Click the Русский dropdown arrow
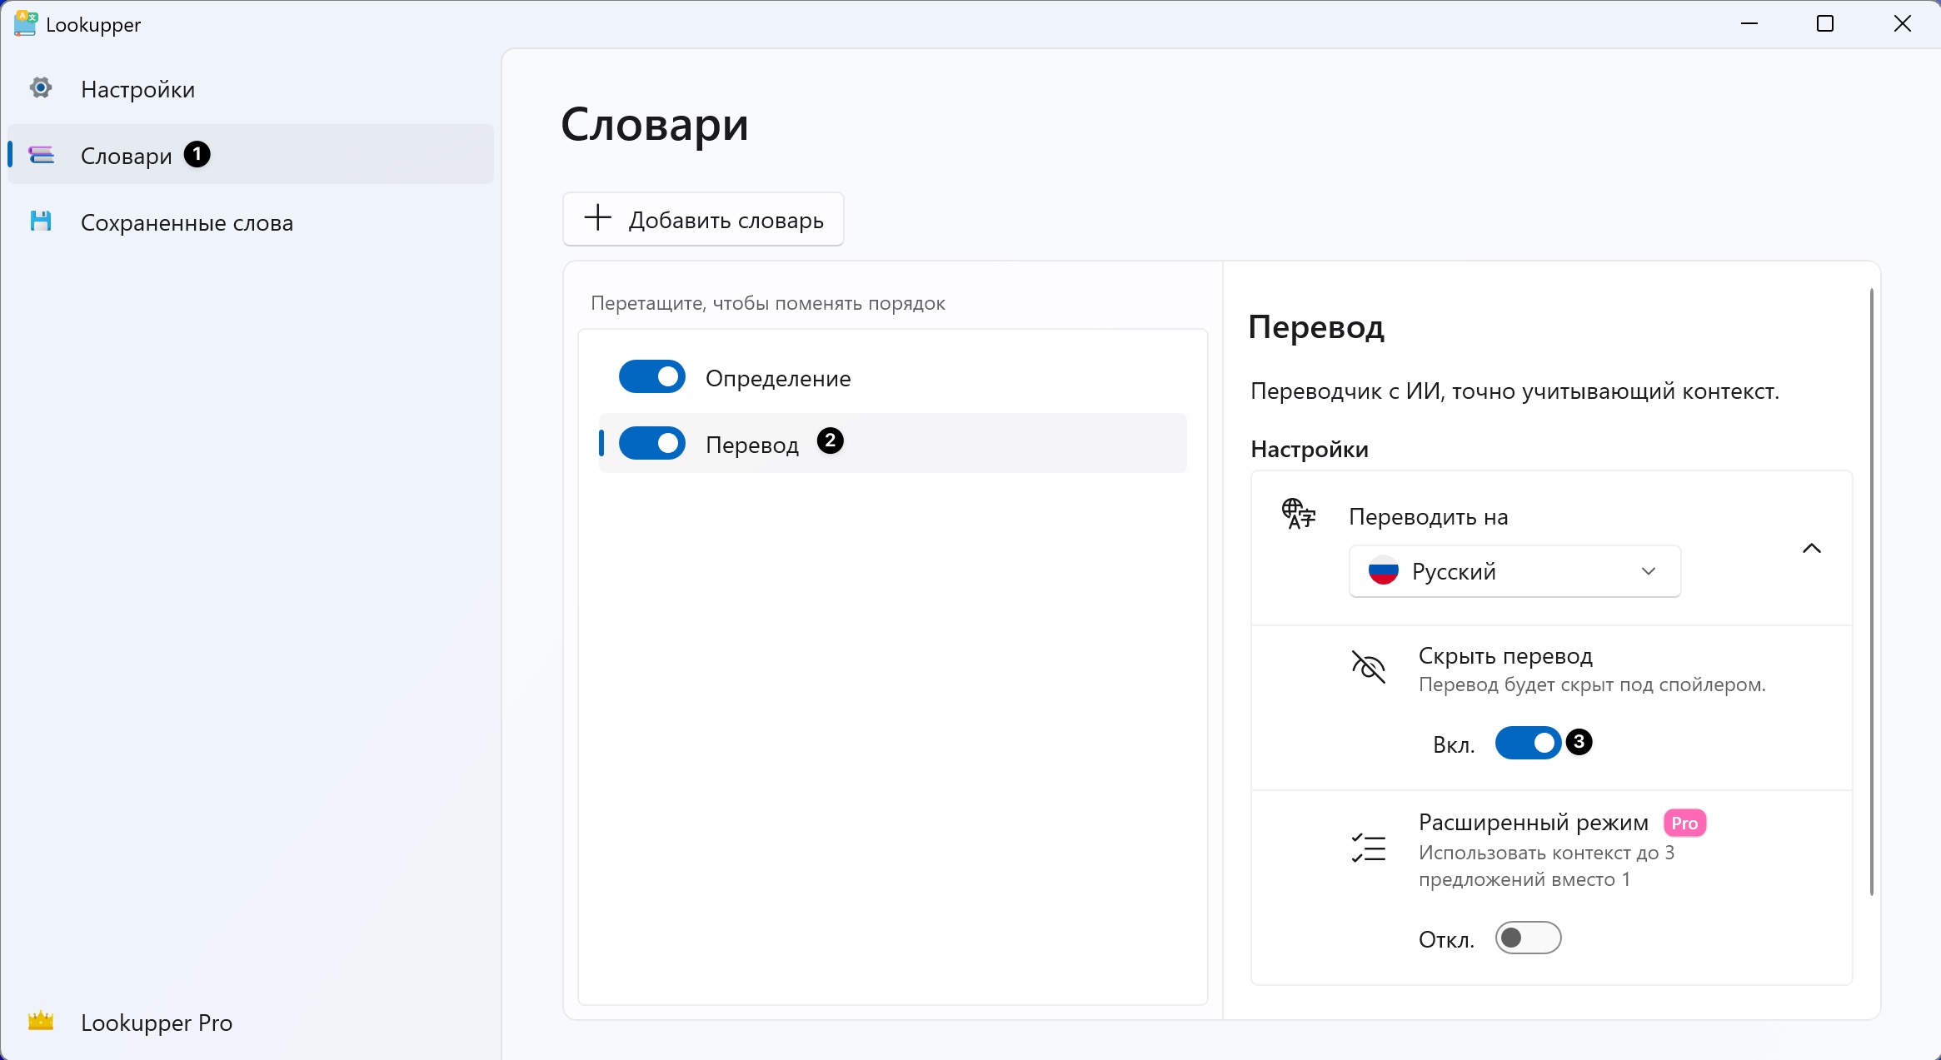Viewport: 1941px width, 1060px height. [1648, 571]
